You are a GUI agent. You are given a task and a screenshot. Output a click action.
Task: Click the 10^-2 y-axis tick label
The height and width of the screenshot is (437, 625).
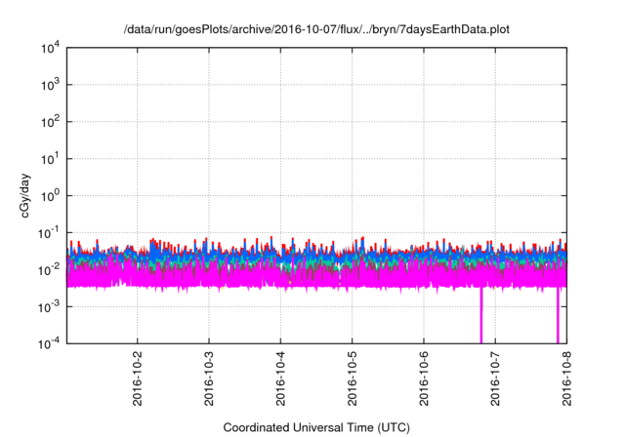click(49, 270)
